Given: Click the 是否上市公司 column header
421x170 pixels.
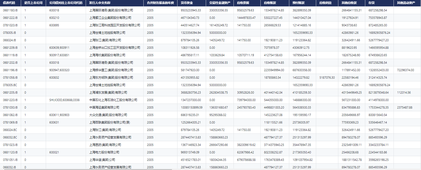Looking at the screenshot, I should coord(33,3).
